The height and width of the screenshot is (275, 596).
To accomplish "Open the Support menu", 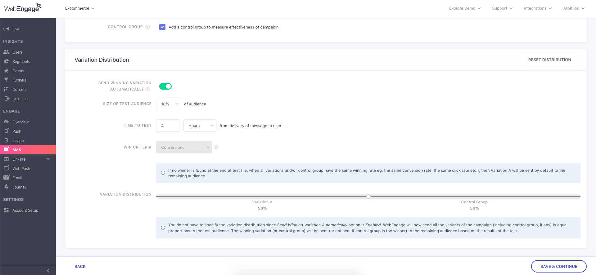I will point(502,8).
